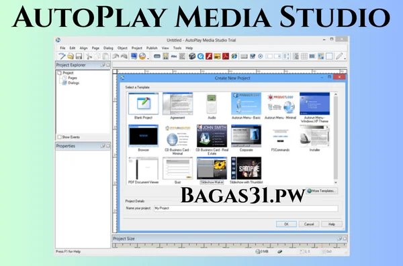Click the More Templates button
Viewport: 403px width, 266px height.
pos(322,191)
